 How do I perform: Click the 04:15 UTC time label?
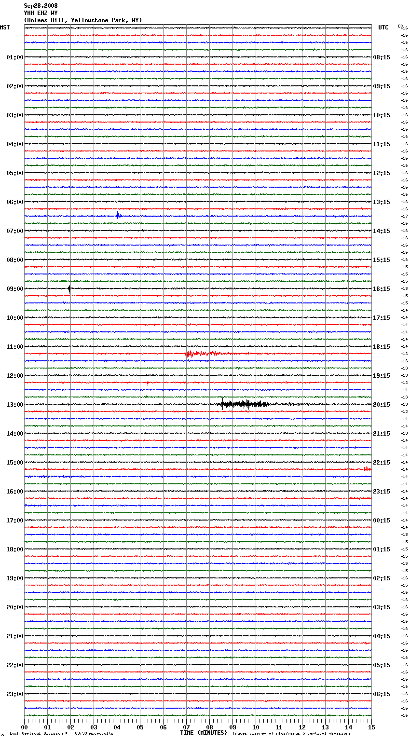click(x=382, y=636)
